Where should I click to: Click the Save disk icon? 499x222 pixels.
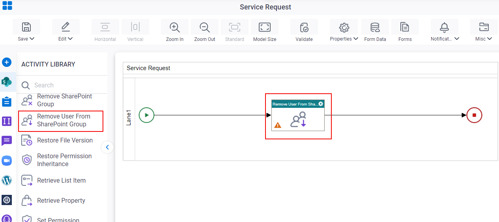click(26, 27)
